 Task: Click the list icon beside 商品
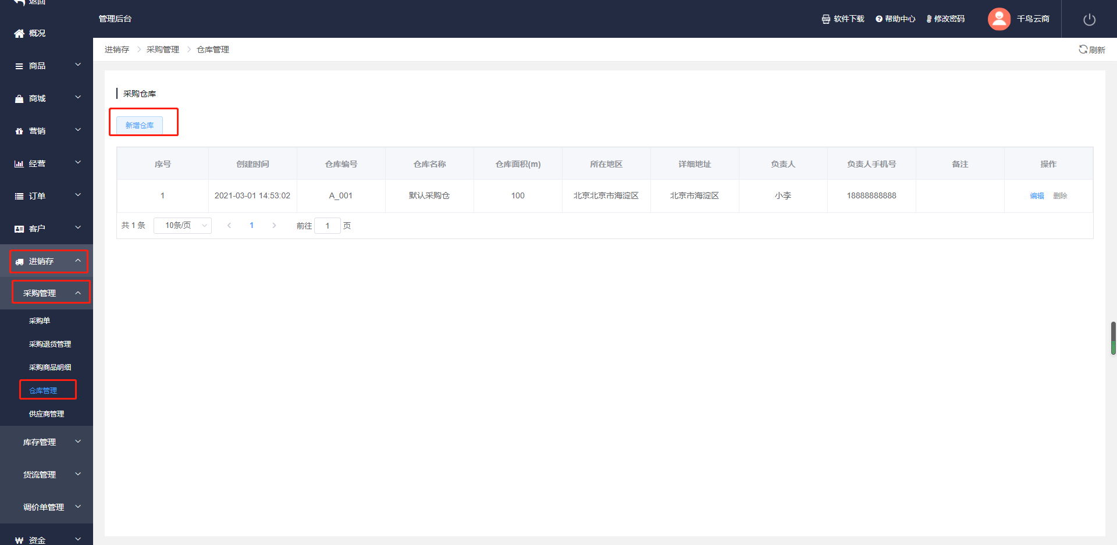click(x=19, y=66)
